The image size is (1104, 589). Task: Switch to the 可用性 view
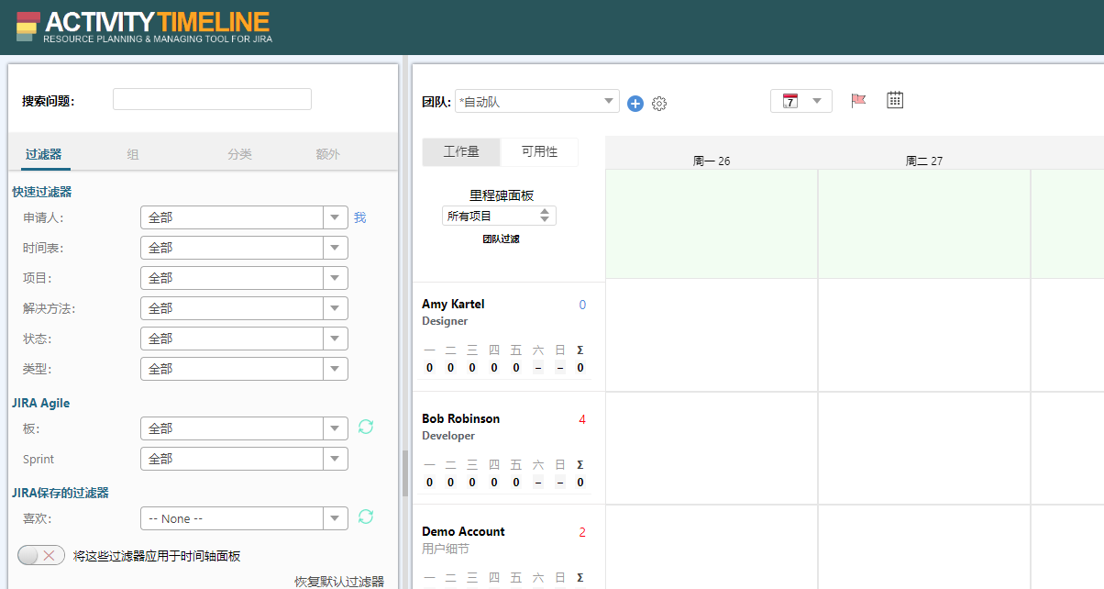[539, 151]
